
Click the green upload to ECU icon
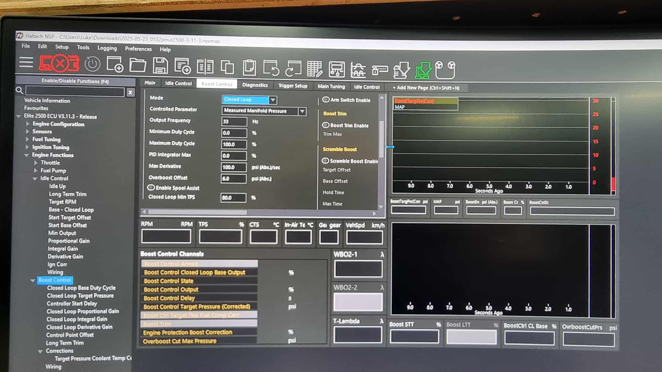point(423,71)
